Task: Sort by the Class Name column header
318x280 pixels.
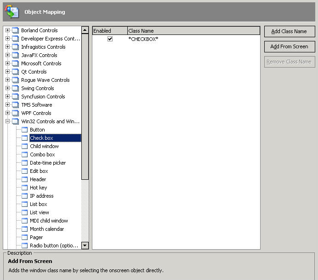Action: coord(193,31)
